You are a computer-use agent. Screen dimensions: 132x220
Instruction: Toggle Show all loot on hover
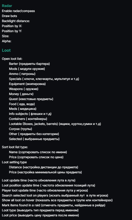[x=57, y=200]
